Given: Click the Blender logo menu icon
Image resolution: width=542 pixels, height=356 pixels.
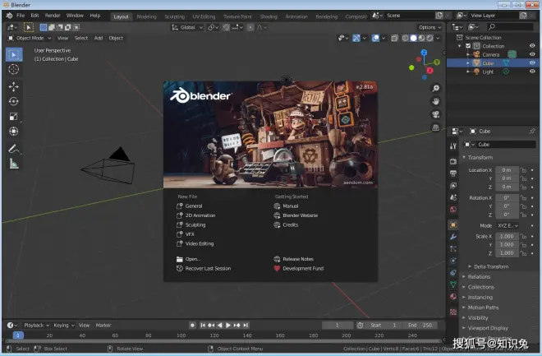Looking at the screenshot, I should pyautogui.click(x=9, y=16).
